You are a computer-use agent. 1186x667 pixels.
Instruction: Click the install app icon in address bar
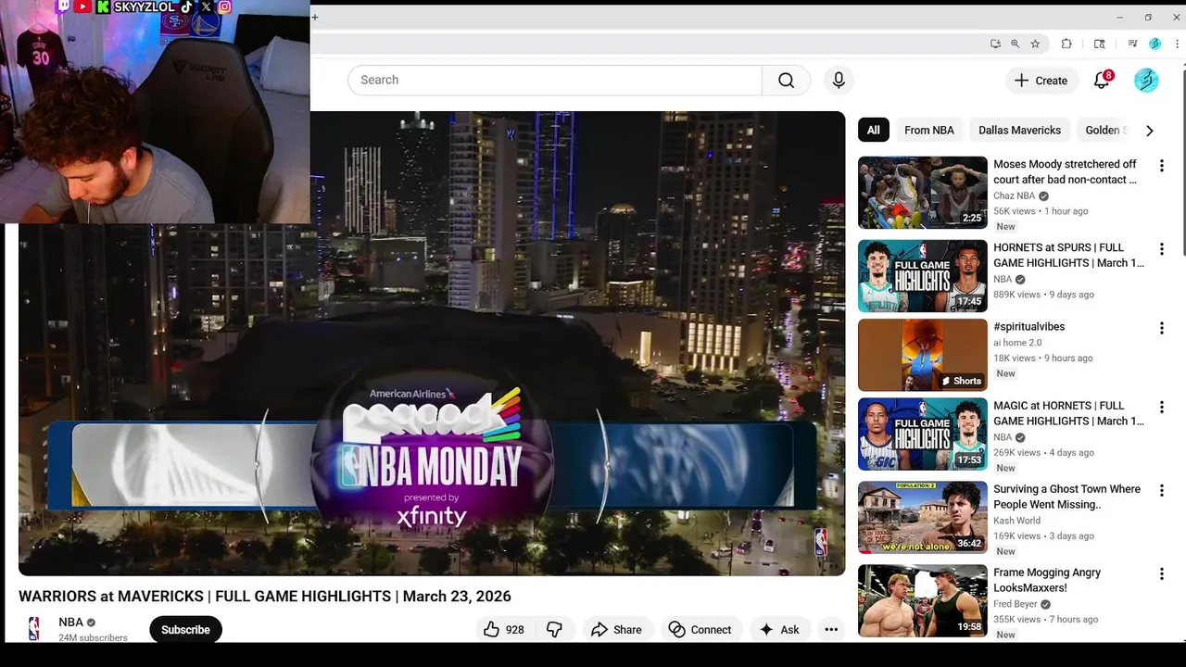click(995, 44)
